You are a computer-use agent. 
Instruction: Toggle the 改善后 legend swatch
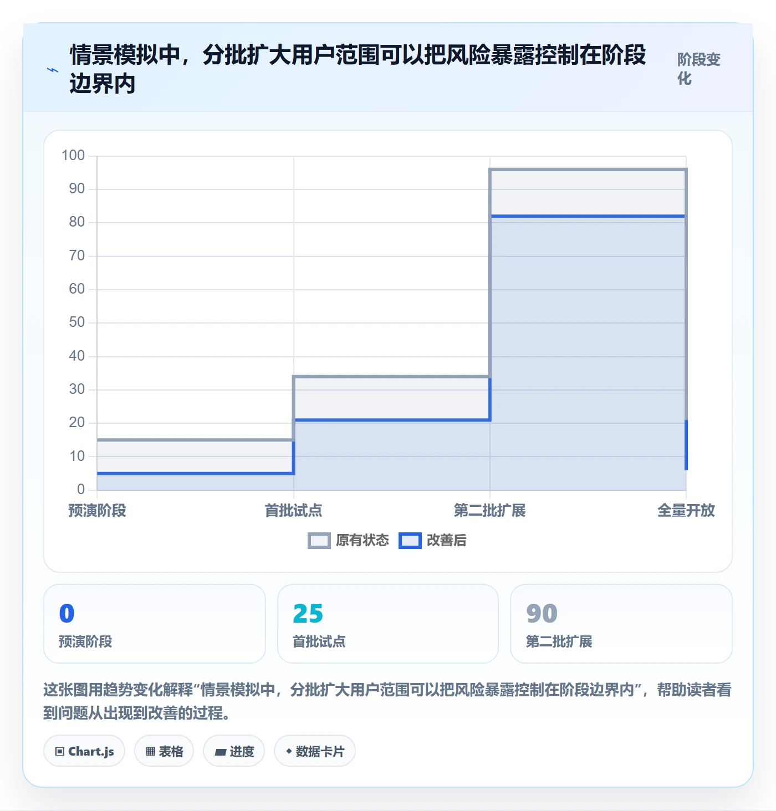410,541
